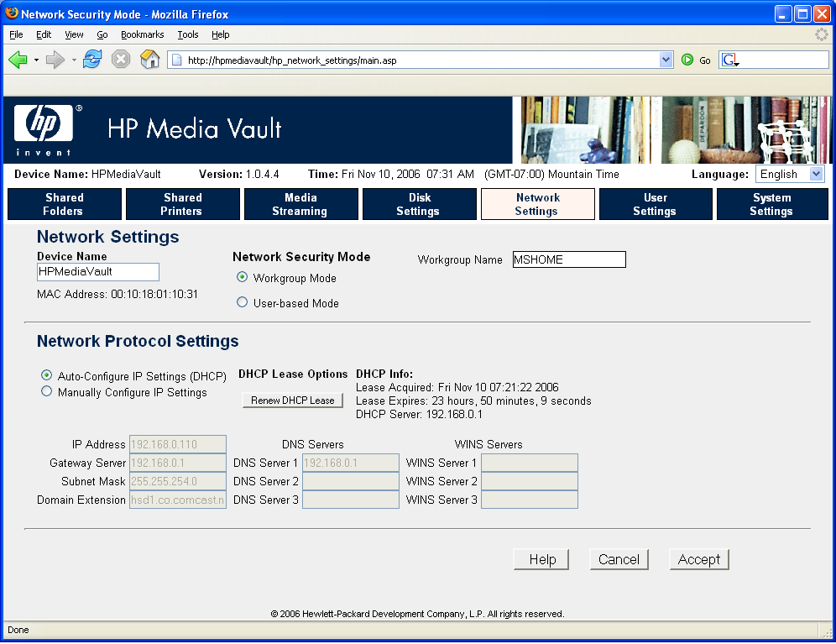
Task: Go to browser Home icon
Action: [149, 60]
